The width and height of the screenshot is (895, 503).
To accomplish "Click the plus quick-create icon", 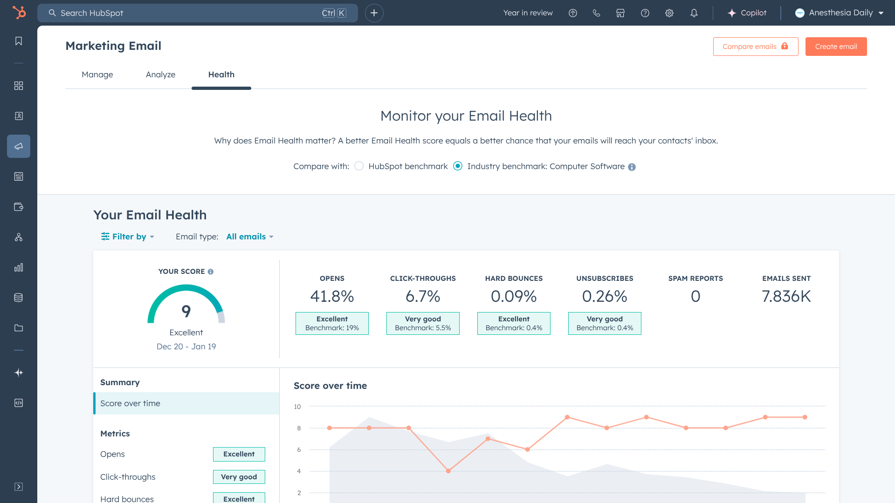I will [374, 13].
